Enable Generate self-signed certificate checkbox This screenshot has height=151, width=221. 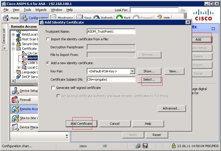click(53, 88)
